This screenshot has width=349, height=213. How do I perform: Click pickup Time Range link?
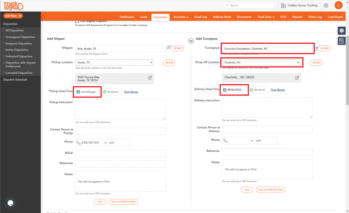point(131,92)
